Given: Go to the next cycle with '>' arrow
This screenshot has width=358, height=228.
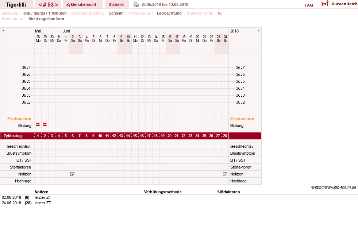Looking at the screenshot, I should (x=57, y=5).
